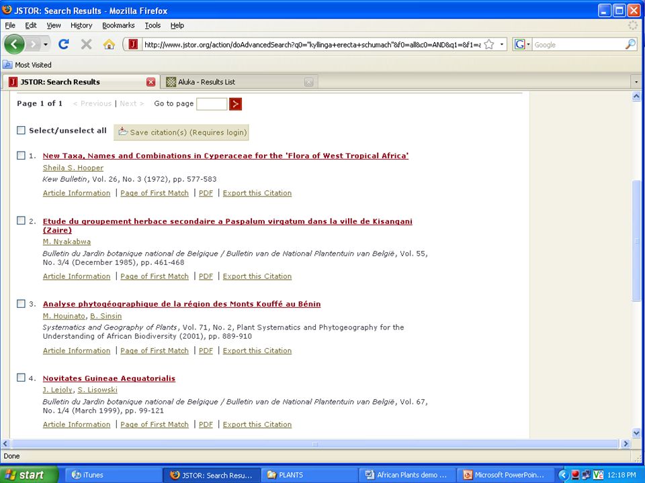
Task: Open the Help menu
Action: click(x=177, y=25)
